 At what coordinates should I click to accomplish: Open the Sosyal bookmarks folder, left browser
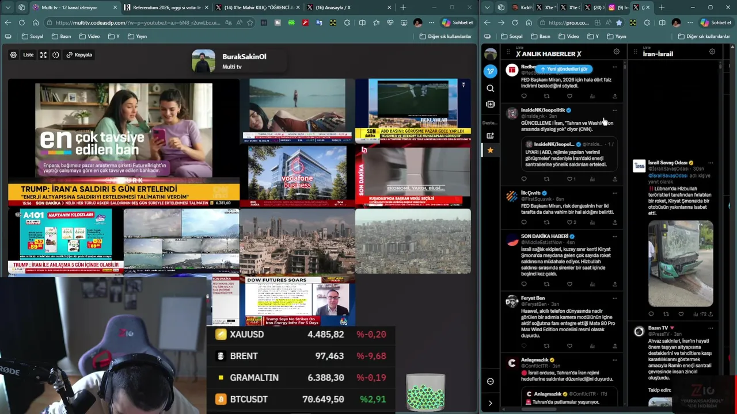click(32, 36)
